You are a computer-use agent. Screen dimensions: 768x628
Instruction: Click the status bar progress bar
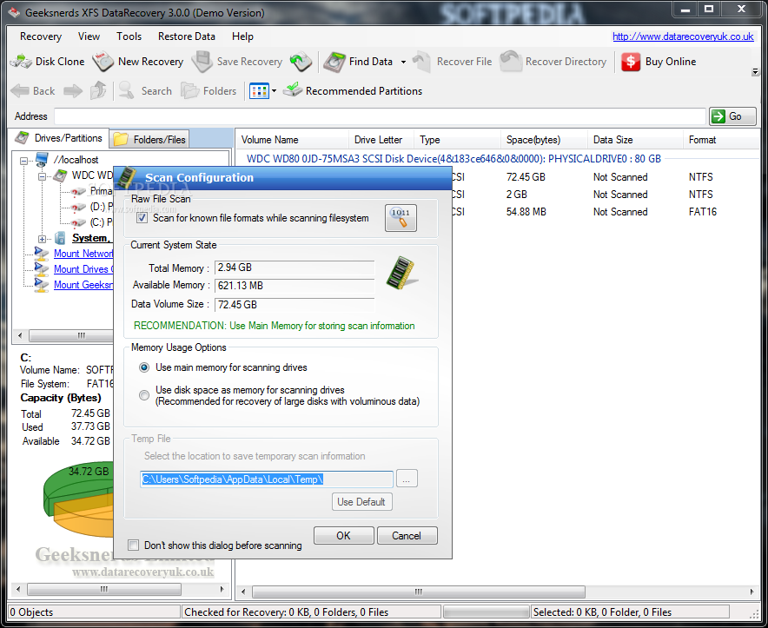(x=485, y=611)
